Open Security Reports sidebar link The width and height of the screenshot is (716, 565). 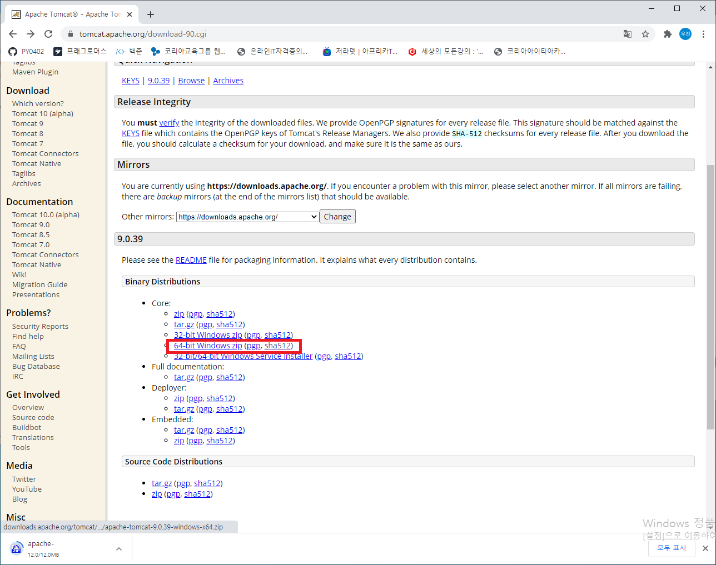pyautogui.click(x=40, y=326)
